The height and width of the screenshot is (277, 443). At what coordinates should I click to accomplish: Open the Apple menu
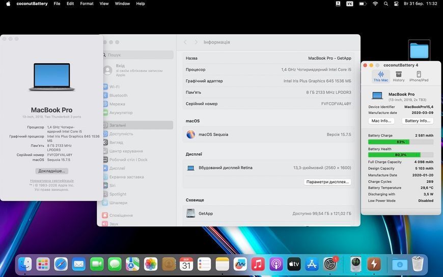[8, 4]
